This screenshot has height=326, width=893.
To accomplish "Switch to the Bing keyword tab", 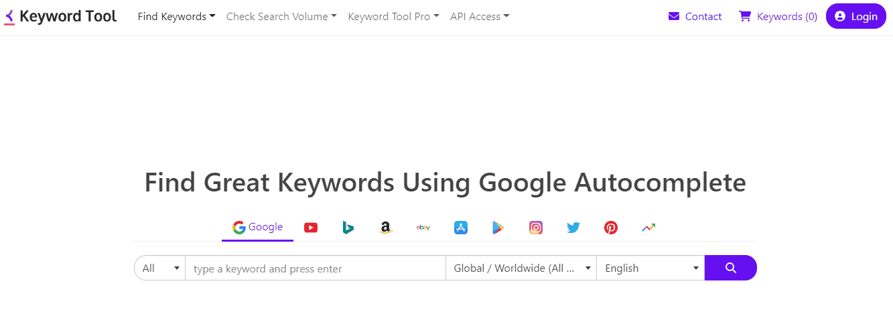I will tap(348, 228).
